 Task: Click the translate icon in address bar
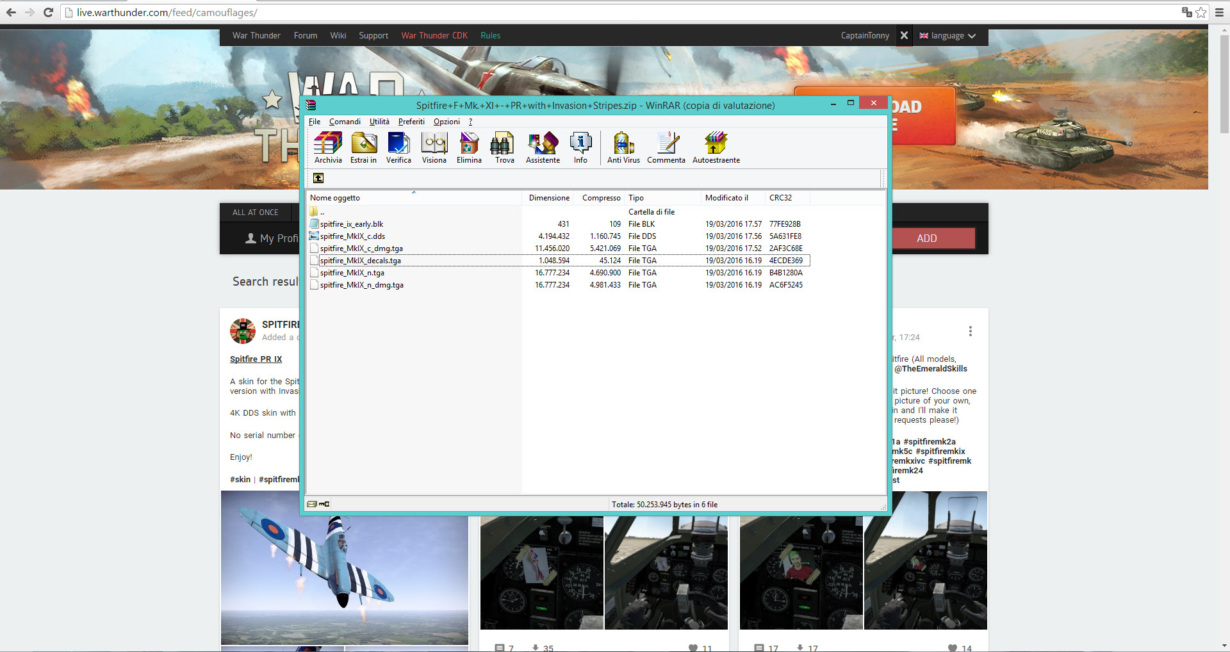(1187, 12)
